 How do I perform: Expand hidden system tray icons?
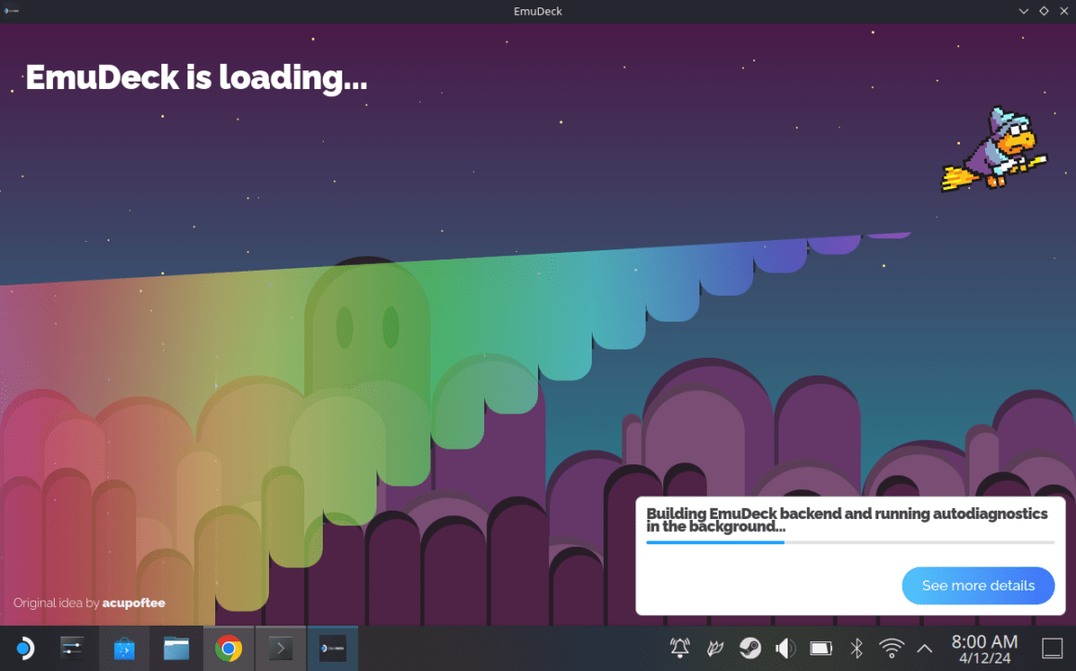[x=925, y=649]
